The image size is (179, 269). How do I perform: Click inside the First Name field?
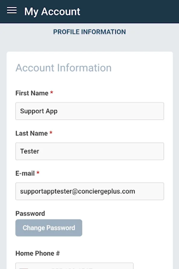point(89,111)
